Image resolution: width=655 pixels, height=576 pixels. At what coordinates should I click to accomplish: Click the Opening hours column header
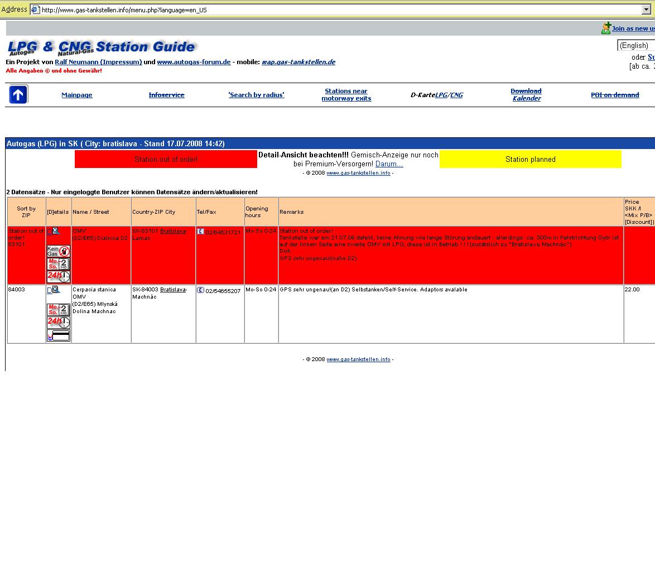click(261, 212)
